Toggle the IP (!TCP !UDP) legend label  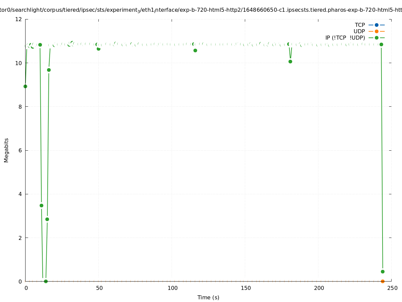tap(345, 38)
